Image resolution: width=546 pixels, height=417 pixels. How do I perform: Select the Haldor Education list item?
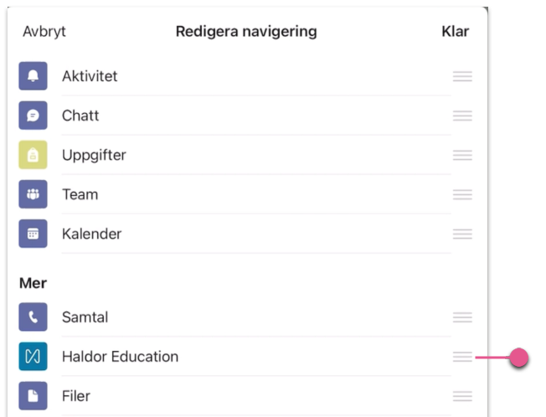(x=245, y=357)
